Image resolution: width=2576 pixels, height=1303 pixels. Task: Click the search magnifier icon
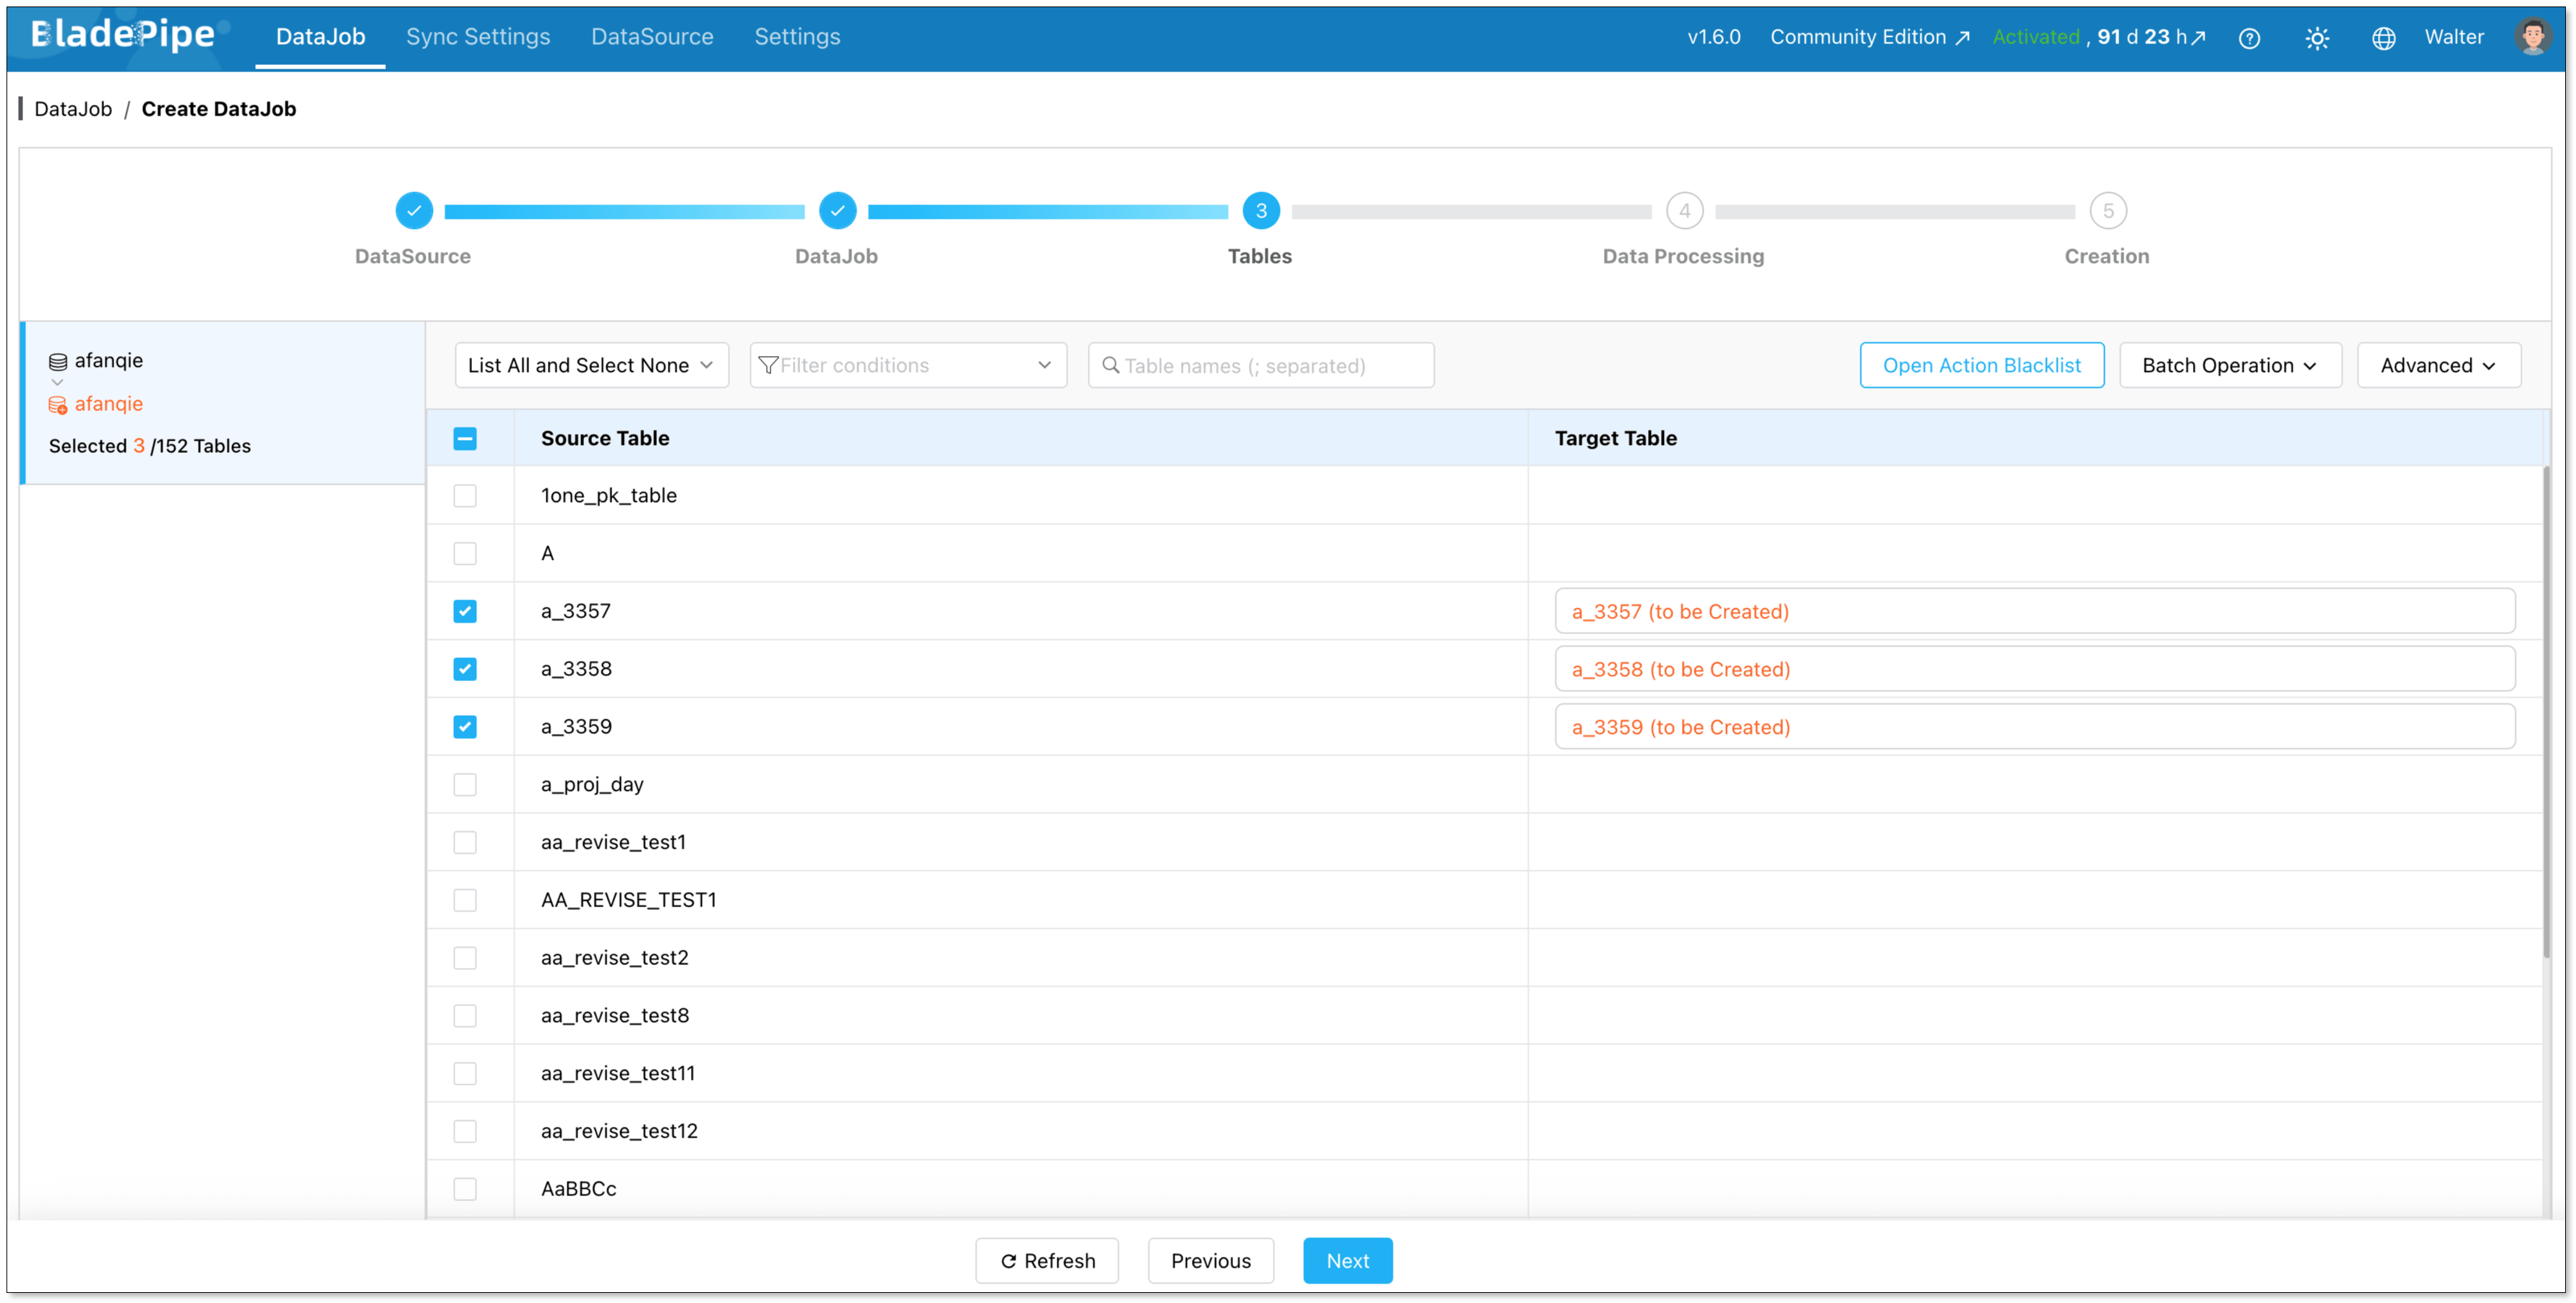click(x=1110, y=365)
